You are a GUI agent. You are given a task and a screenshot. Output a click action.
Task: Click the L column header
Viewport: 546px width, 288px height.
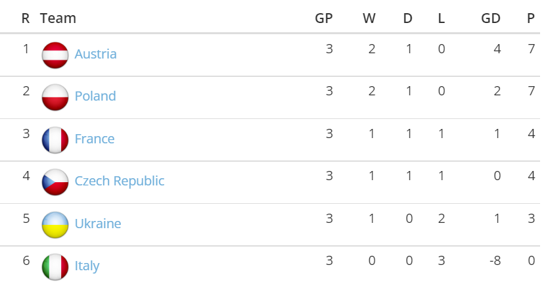[442, 18]
